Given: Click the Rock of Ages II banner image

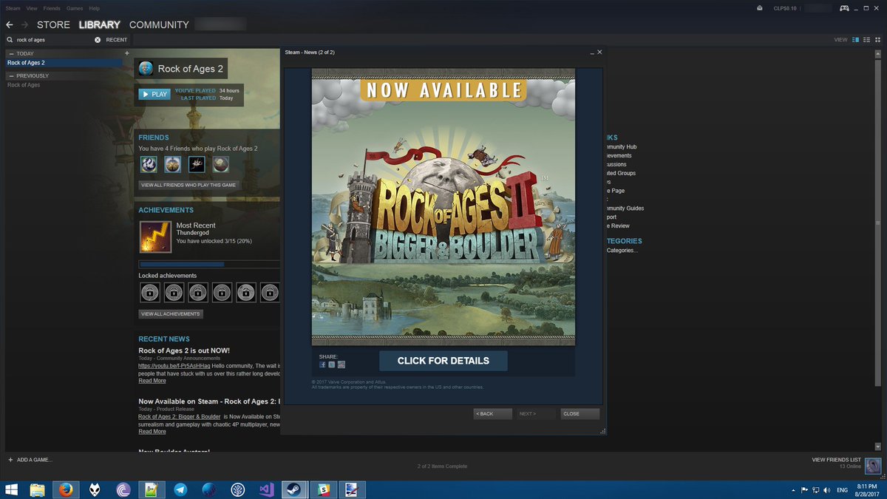Looking at the screenshot, I should (443, 207).
